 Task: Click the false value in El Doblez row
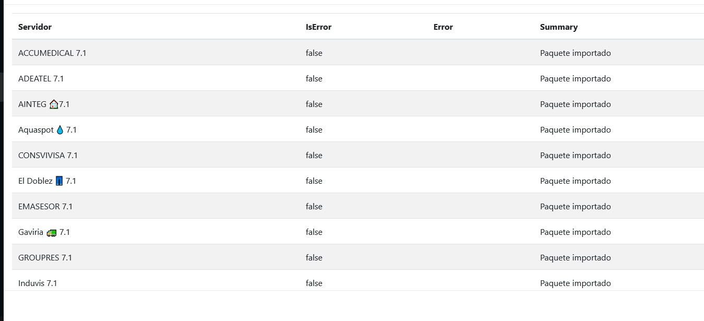[314, 181]
